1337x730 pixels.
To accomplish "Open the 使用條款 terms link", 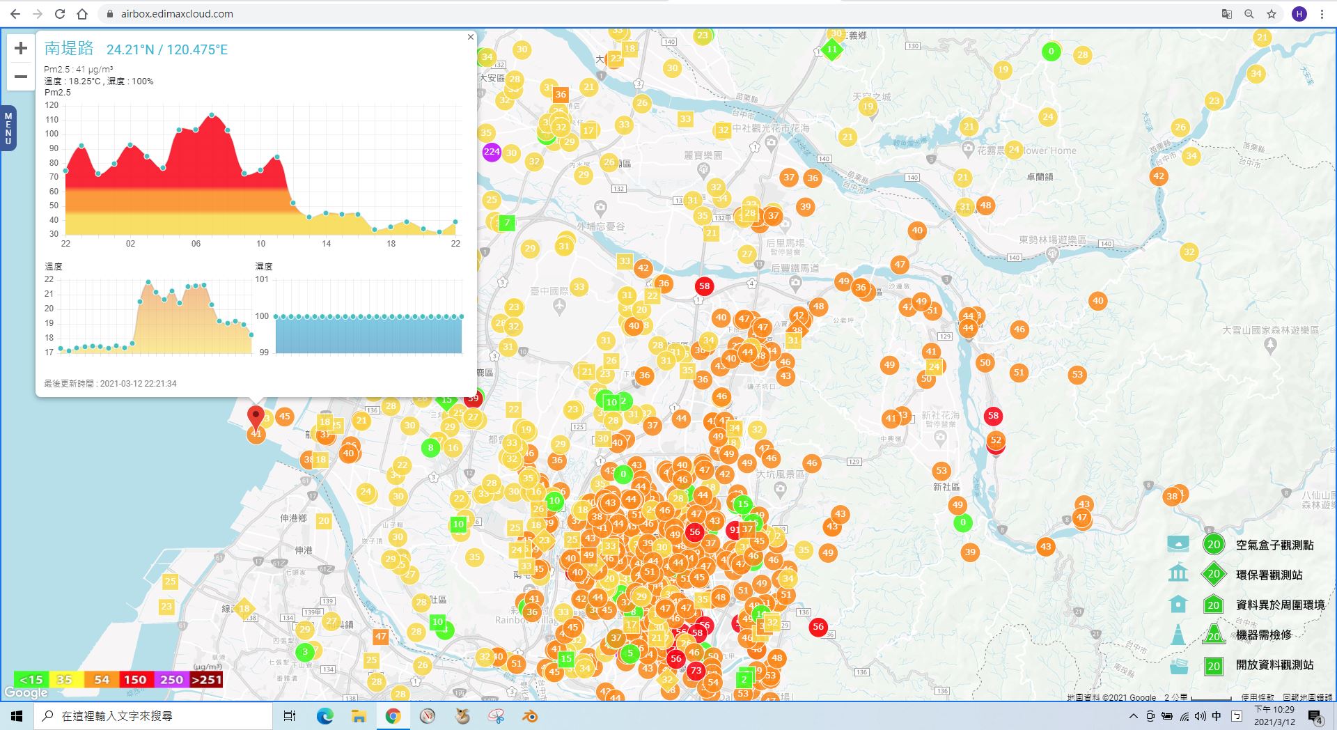I will [1257, 697].
